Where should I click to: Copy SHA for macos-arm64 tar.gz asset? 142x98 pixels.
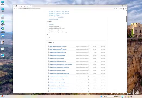click(x=89, y=55)
